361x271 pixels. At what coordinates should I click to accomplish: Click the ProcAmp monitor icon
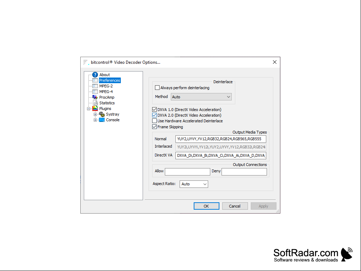[x=95, y=97]
